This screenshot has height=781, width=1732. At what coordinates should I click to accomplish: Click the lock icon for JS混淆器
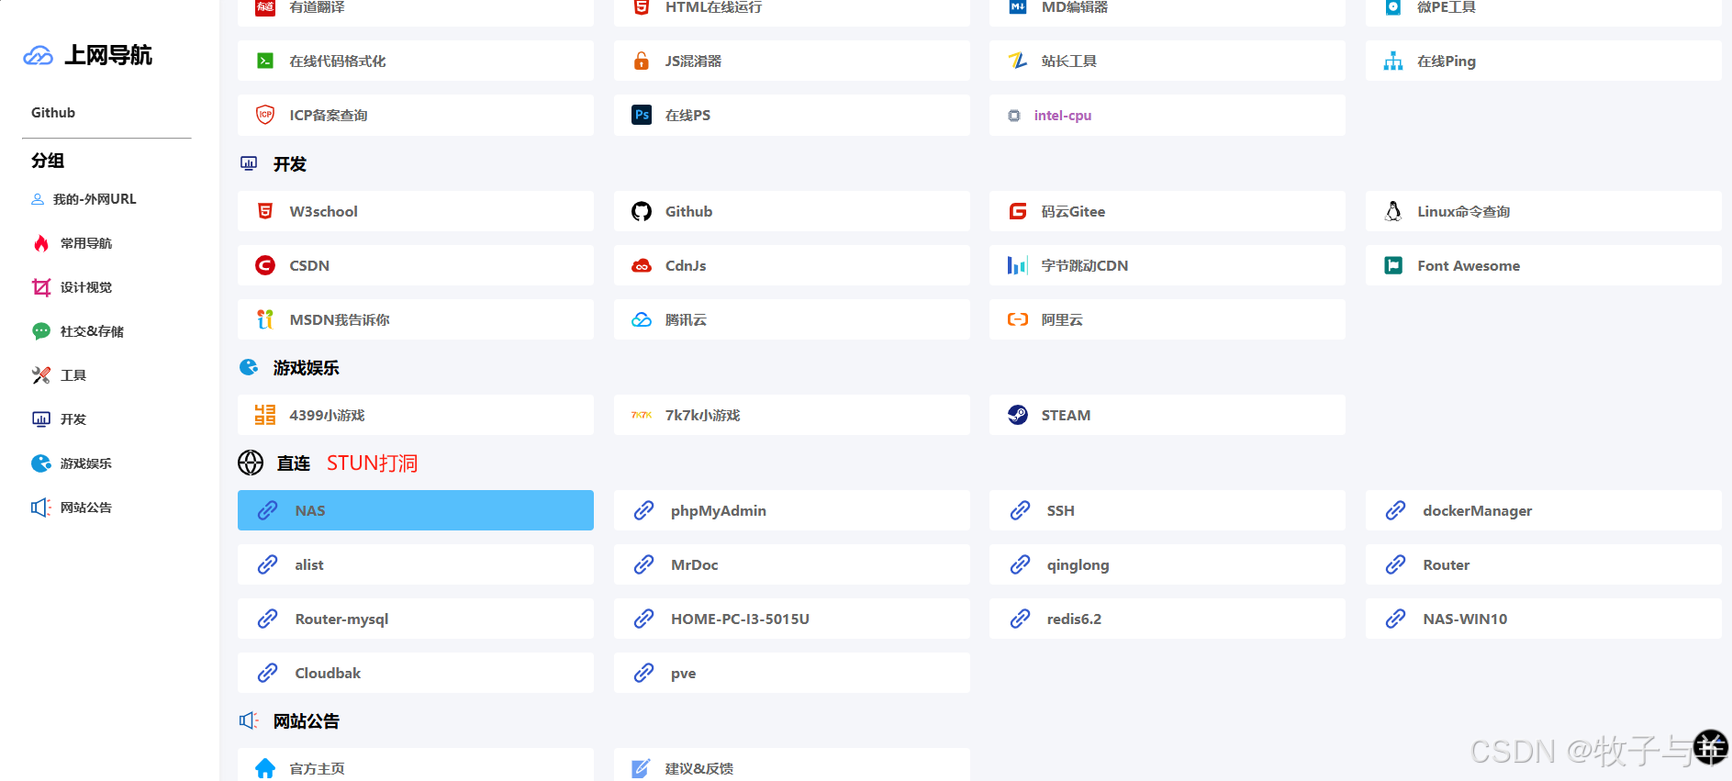click(x=642, y=61)
